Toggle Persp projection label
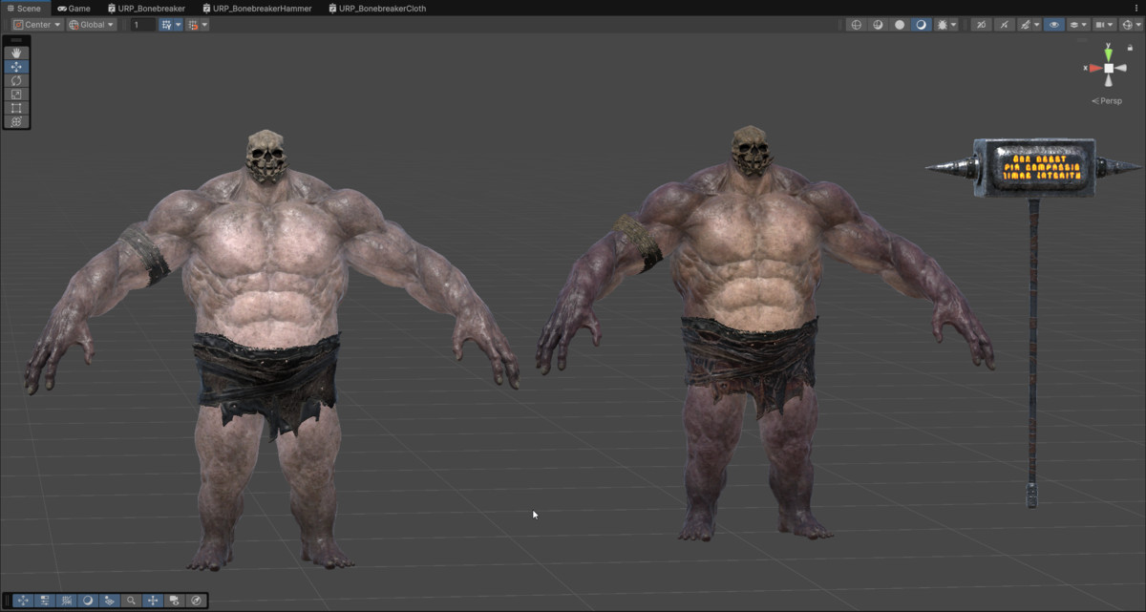Image resolution: width=1146 pixels, height=612 pixels. click(x=1108, y=100)
